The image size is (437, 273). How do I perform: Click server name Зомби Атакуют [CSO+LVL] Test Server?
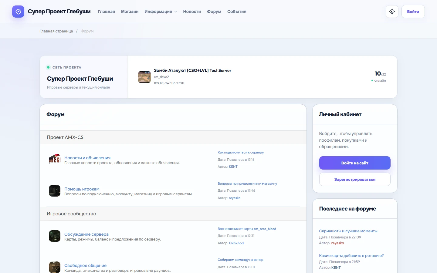point(192,70)
